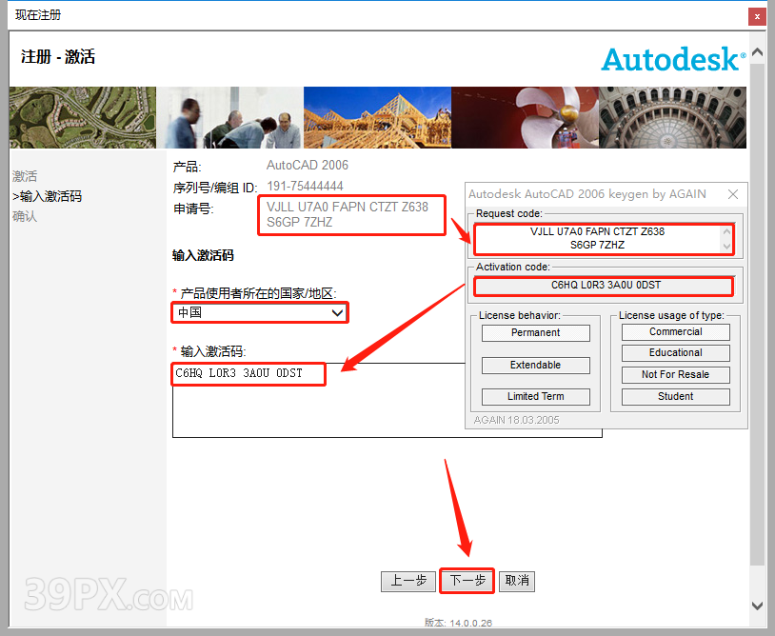The width and height of the screenshot is (775, 636).
Task: Choose Commercial license usage type
Action: (675, 331)
